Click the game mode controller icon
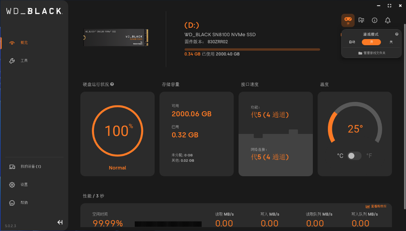The width and height of the screenshot is (406, 231). click(348, 20)
